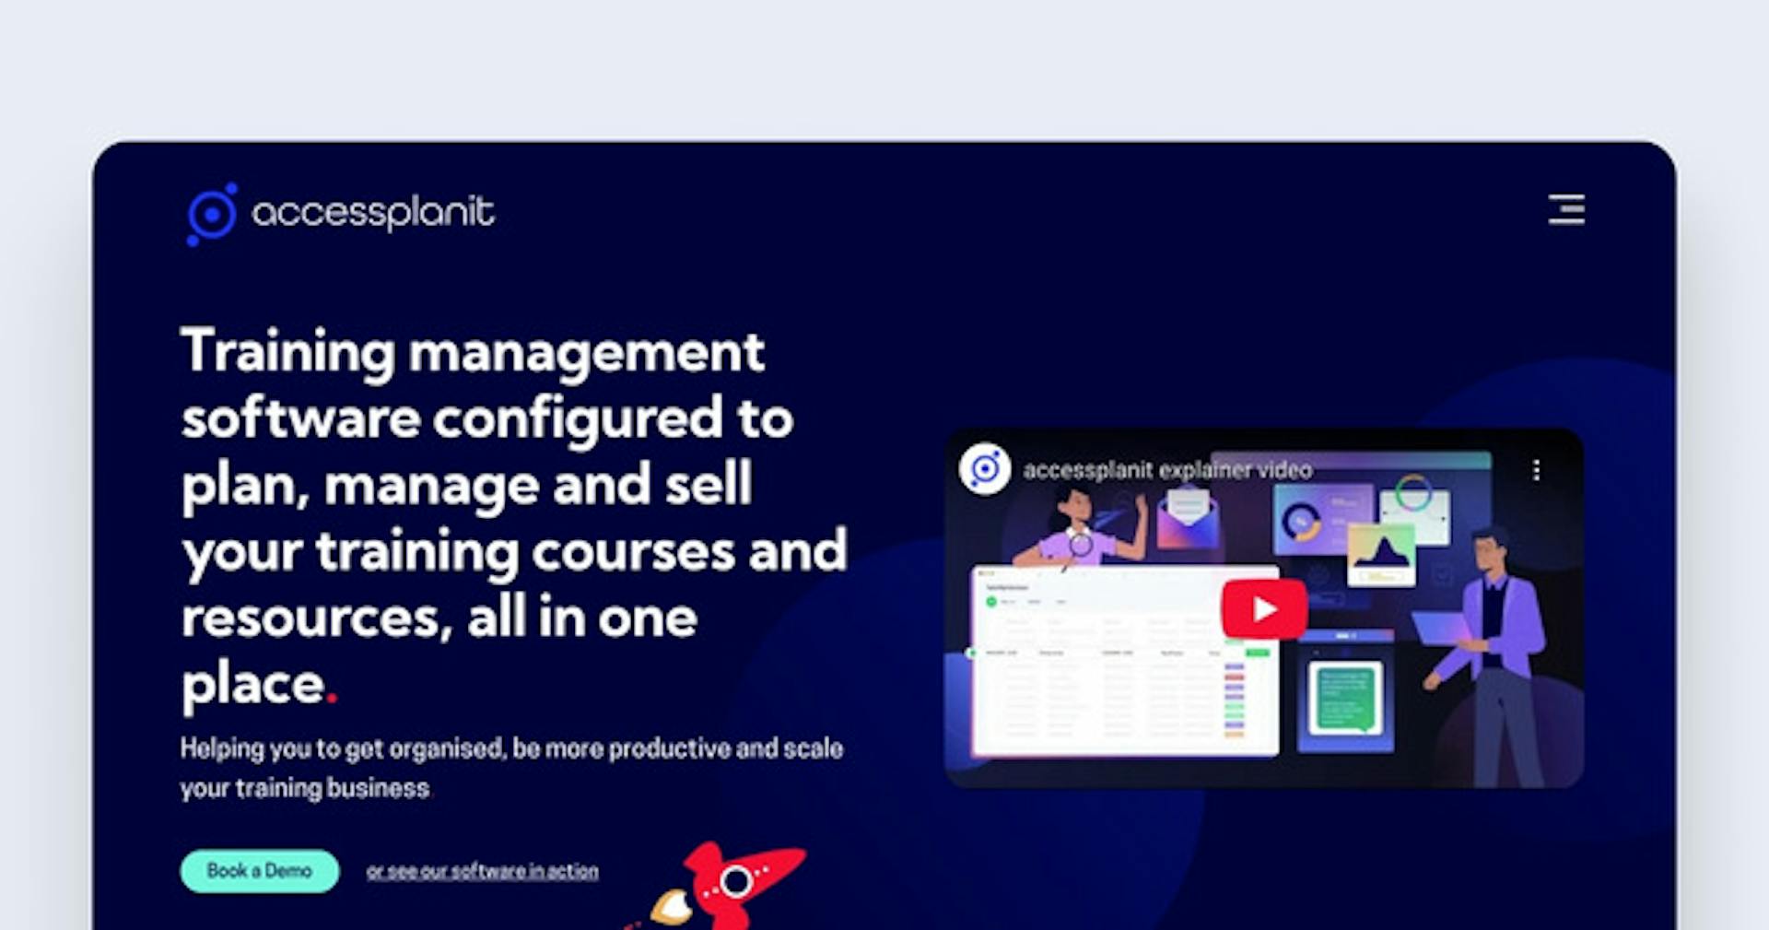The image size is (1769, 930).
Task: Click the accessplanit logo
Action: [x=340, y=214]
